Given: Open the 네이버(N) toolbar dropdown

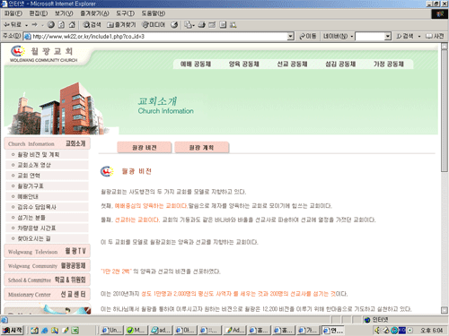Looking at the screenshot, I should click(x=339, y=37).
